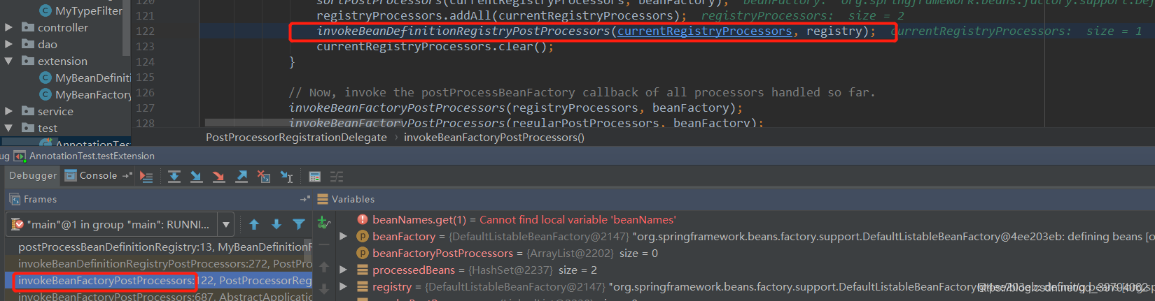Viewport: 1155px width, 301px height.
Task: Select postProcessBeanDefinitionRegistry:13 frame
Action: pos(159,247)
